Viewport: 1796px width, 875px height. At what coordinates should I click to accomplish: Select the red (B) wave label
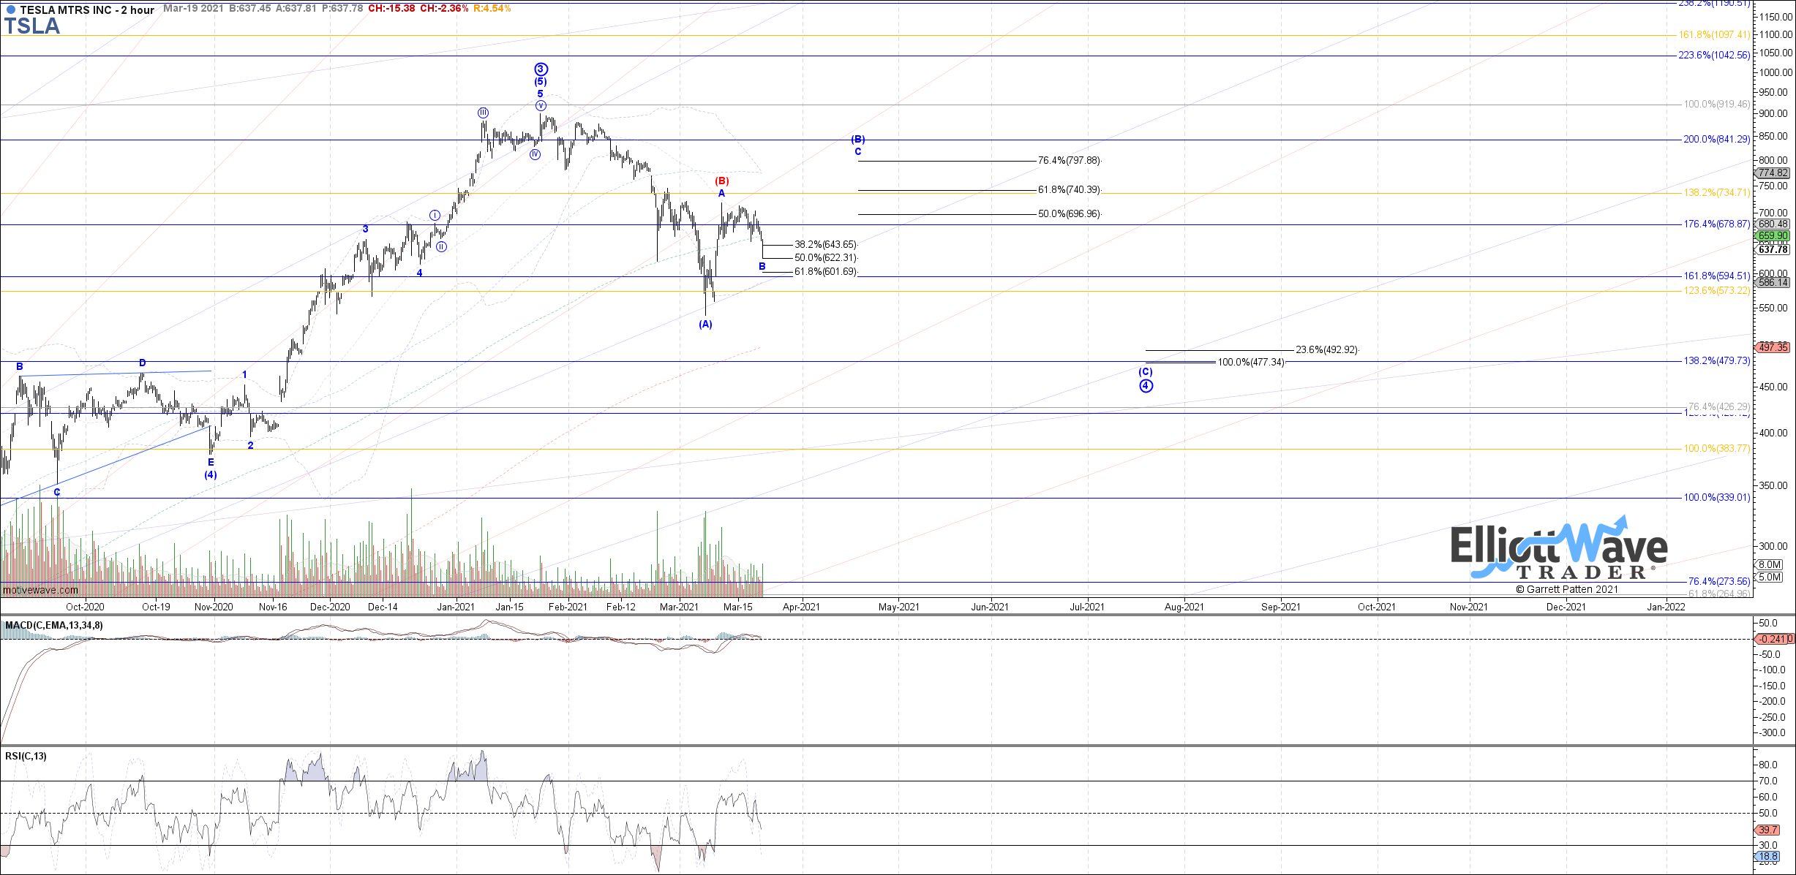pos(721,181)
